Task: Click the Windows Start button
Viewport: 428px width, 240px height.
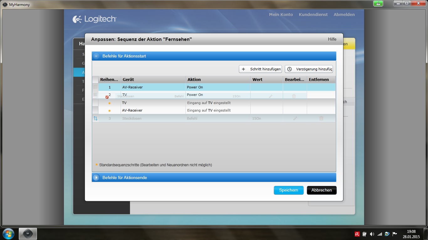Action: (8, 234)
